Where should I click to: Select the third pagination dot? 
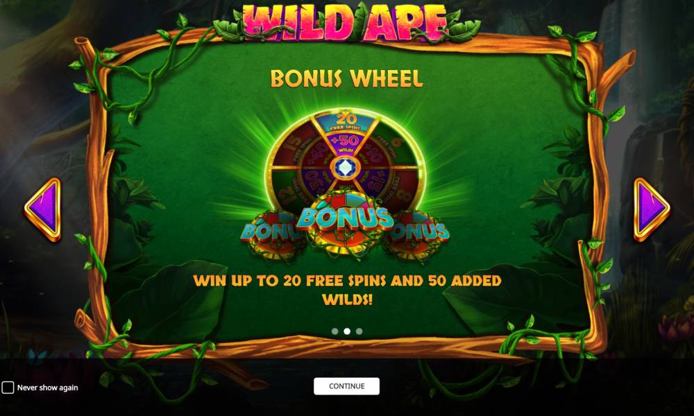coord(359,331)
